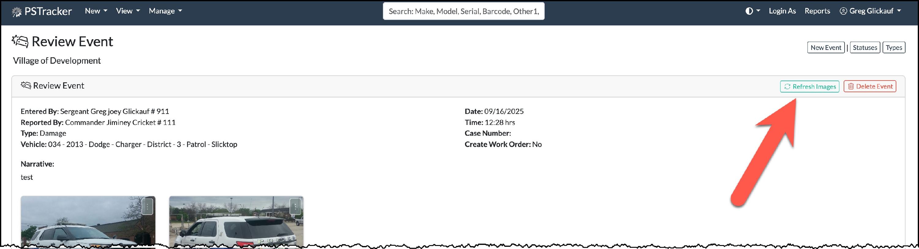Open the Manage dropdown menu

(x=165, y=11)
